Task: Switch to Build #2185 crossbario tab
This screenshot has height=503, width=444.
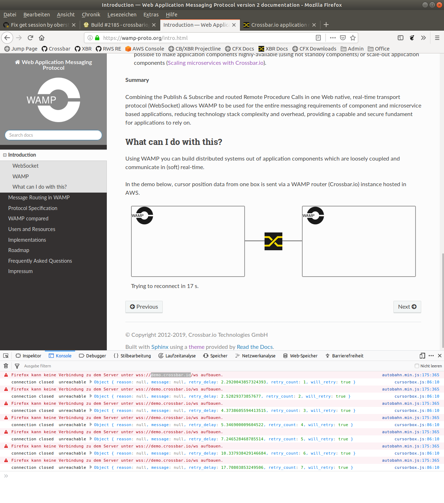Action: [119, 25]
